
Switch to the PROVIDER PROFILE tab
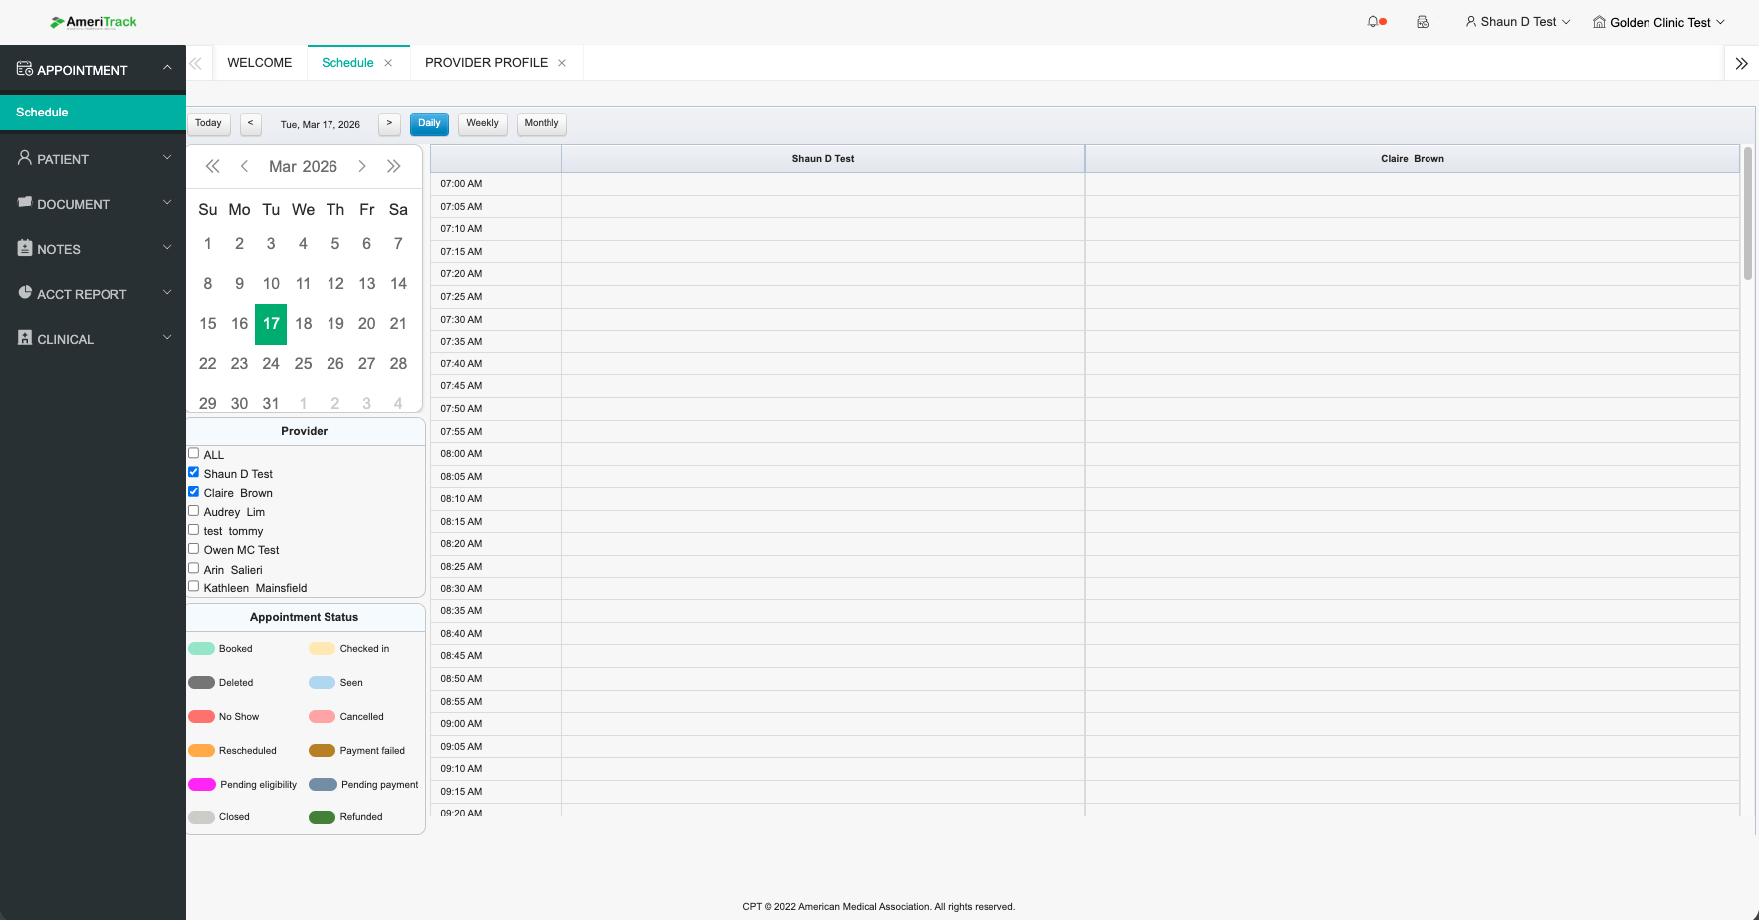(x=486, y=63)
